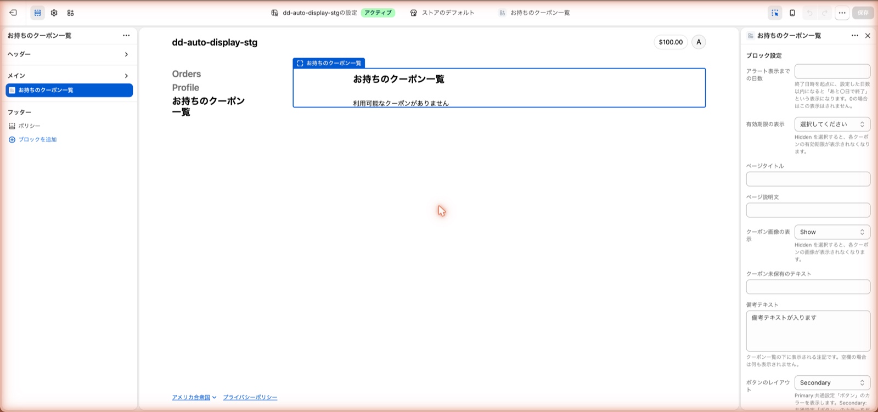Click the アクティブ status badge
The height and width of the screenshot is (412, 878).
click(x=378, y=13)
